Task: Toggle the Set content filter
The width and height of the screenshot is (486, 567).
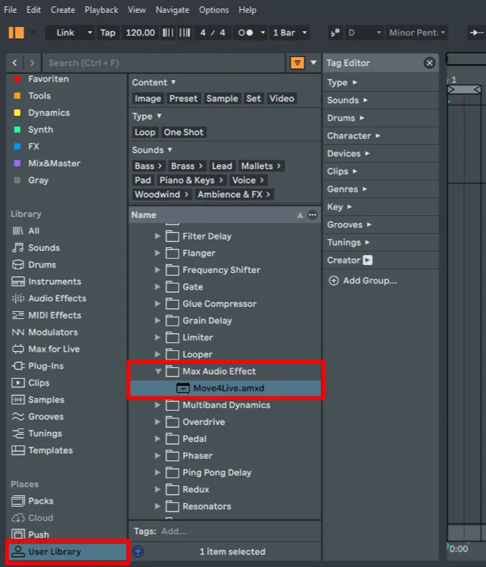Action: (x=253, y=98)
